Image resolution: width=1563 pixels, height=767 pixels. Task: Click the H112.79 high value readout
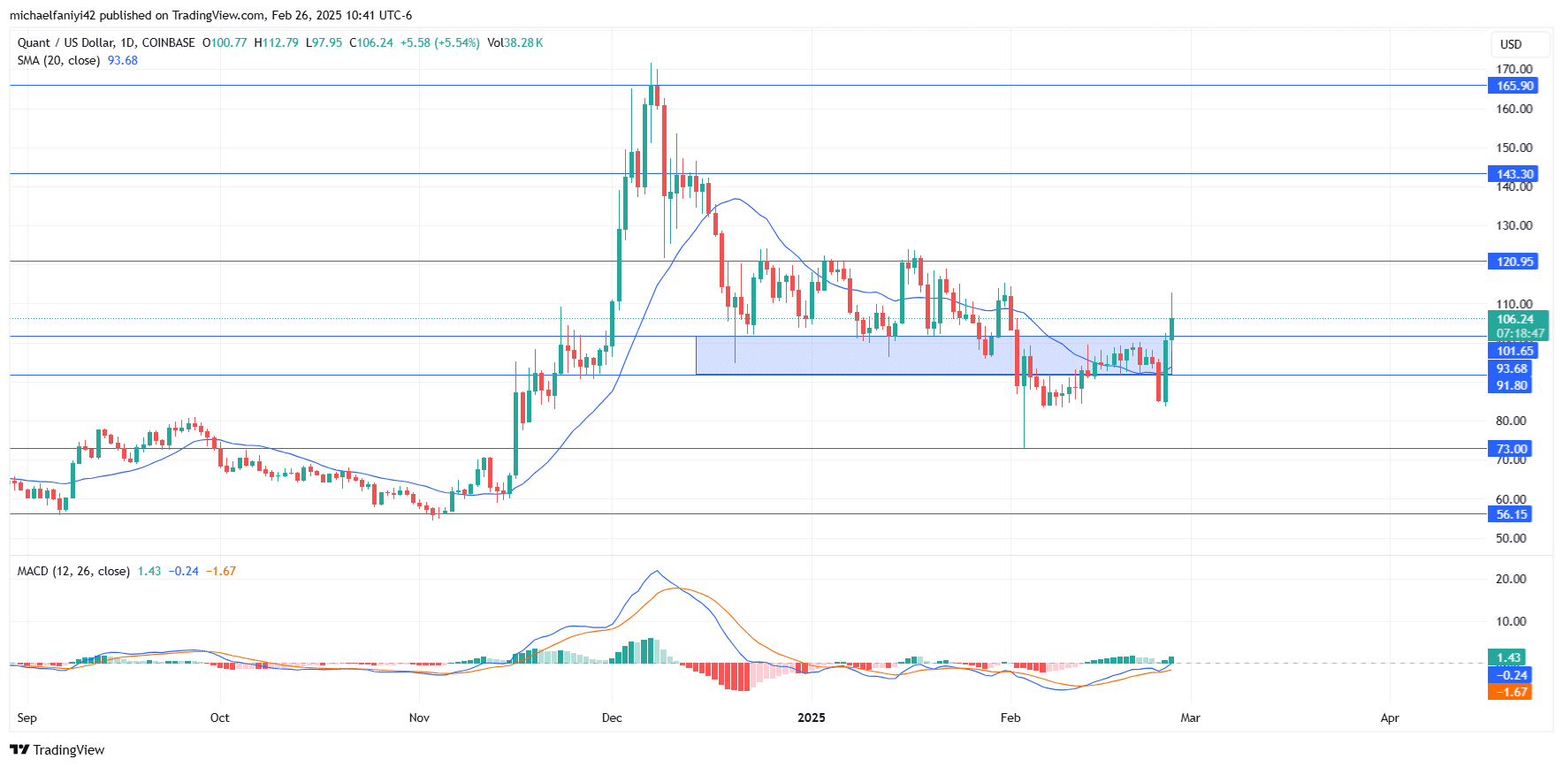276,42
